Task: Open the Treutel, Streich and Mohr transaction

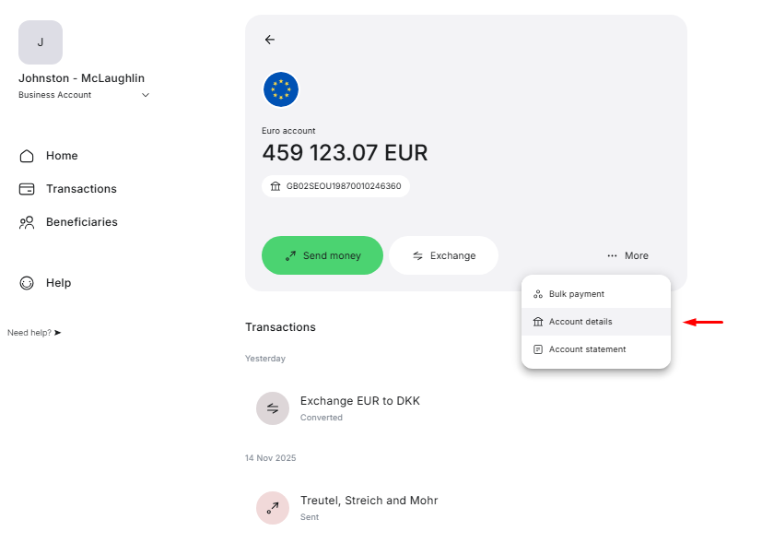Action: pyautogui.click(x=369, y=501)
